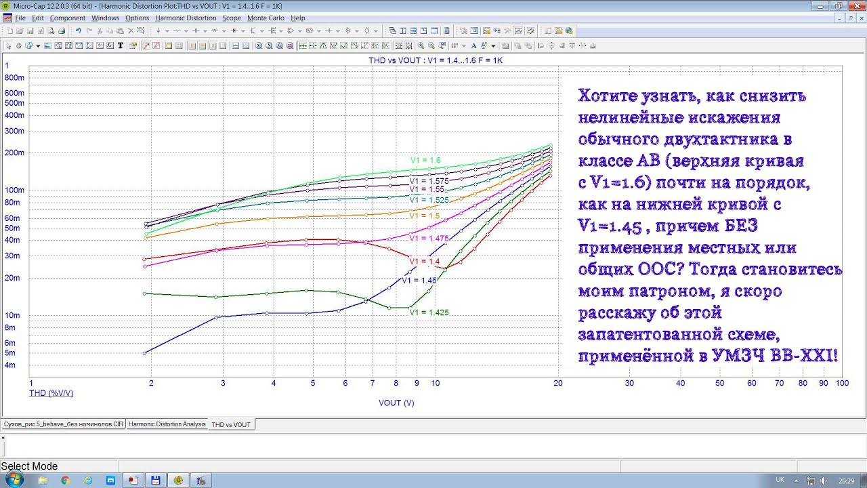Click the Open file folder icon
867x488 pixels.
pos(20,31)
